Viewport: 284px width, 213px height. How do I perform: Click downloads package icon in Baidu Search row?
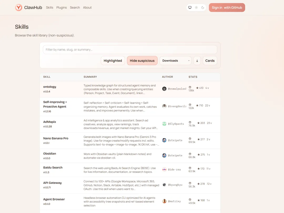coord(190,168)
